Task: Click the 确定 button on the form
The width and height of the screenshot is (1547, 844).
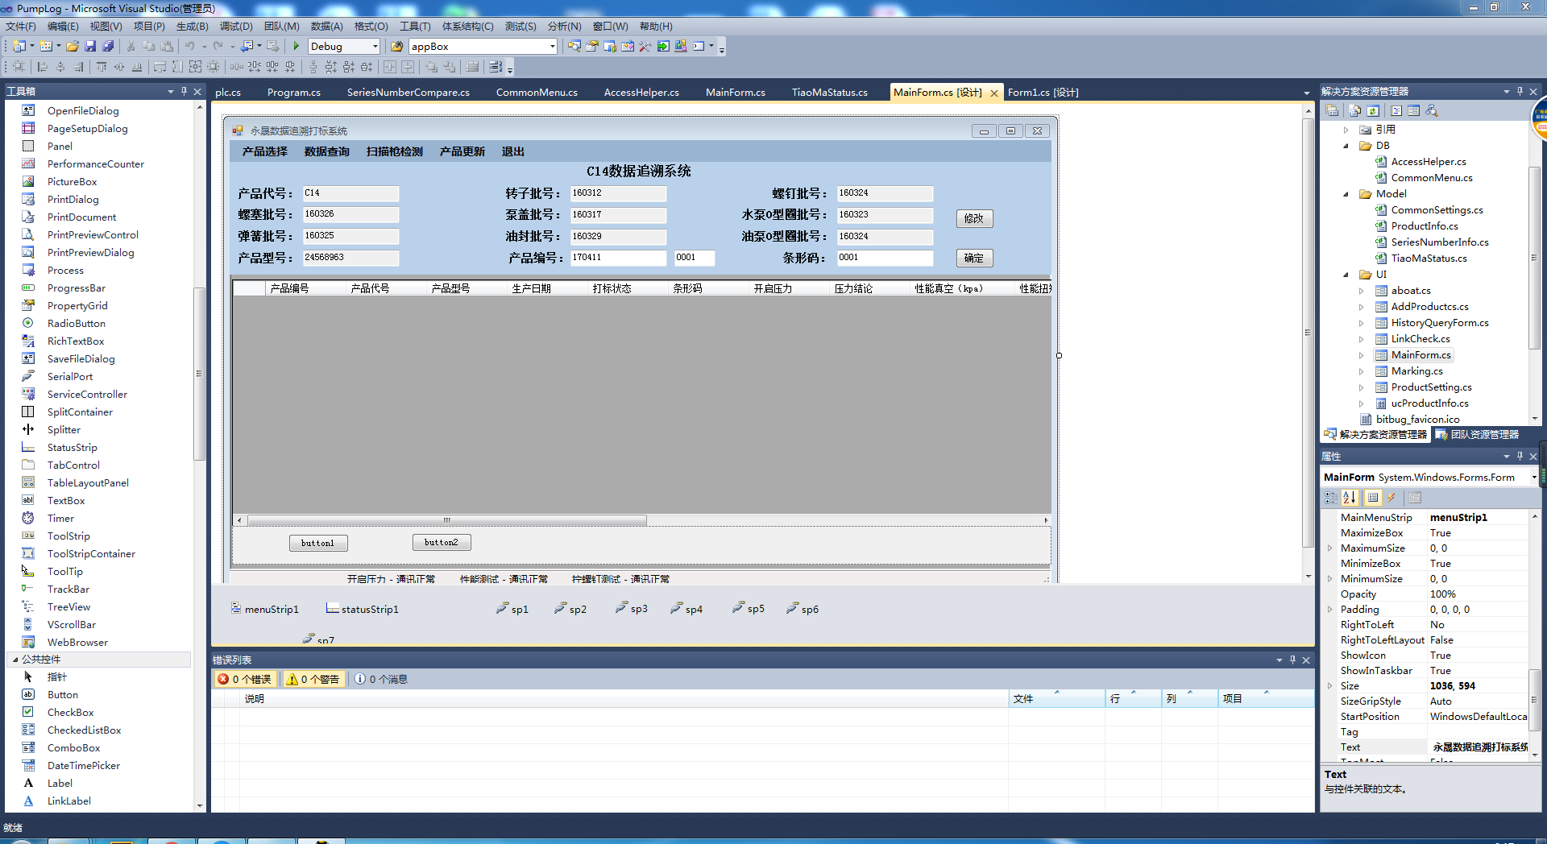Action: tap(974, 259)
